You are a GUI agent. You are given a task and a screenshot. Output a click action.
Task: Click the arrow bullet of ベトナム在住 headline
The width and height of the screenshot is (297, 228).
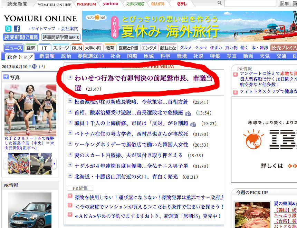coord(70,133)
